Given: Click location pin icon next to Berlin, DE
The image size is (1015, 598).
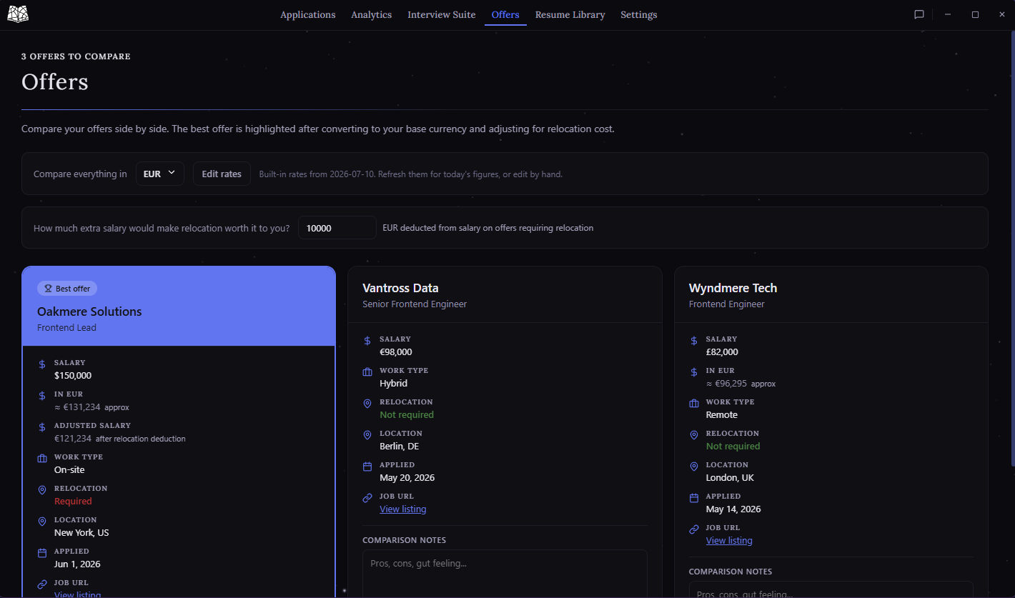Looking at the screenshot, I should pyautogui.click(x=367, y=435).
